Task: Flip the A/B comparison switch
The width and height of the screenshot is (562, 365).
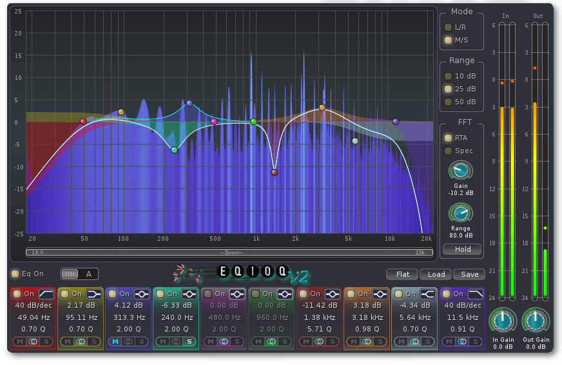Action: [79, 274]
